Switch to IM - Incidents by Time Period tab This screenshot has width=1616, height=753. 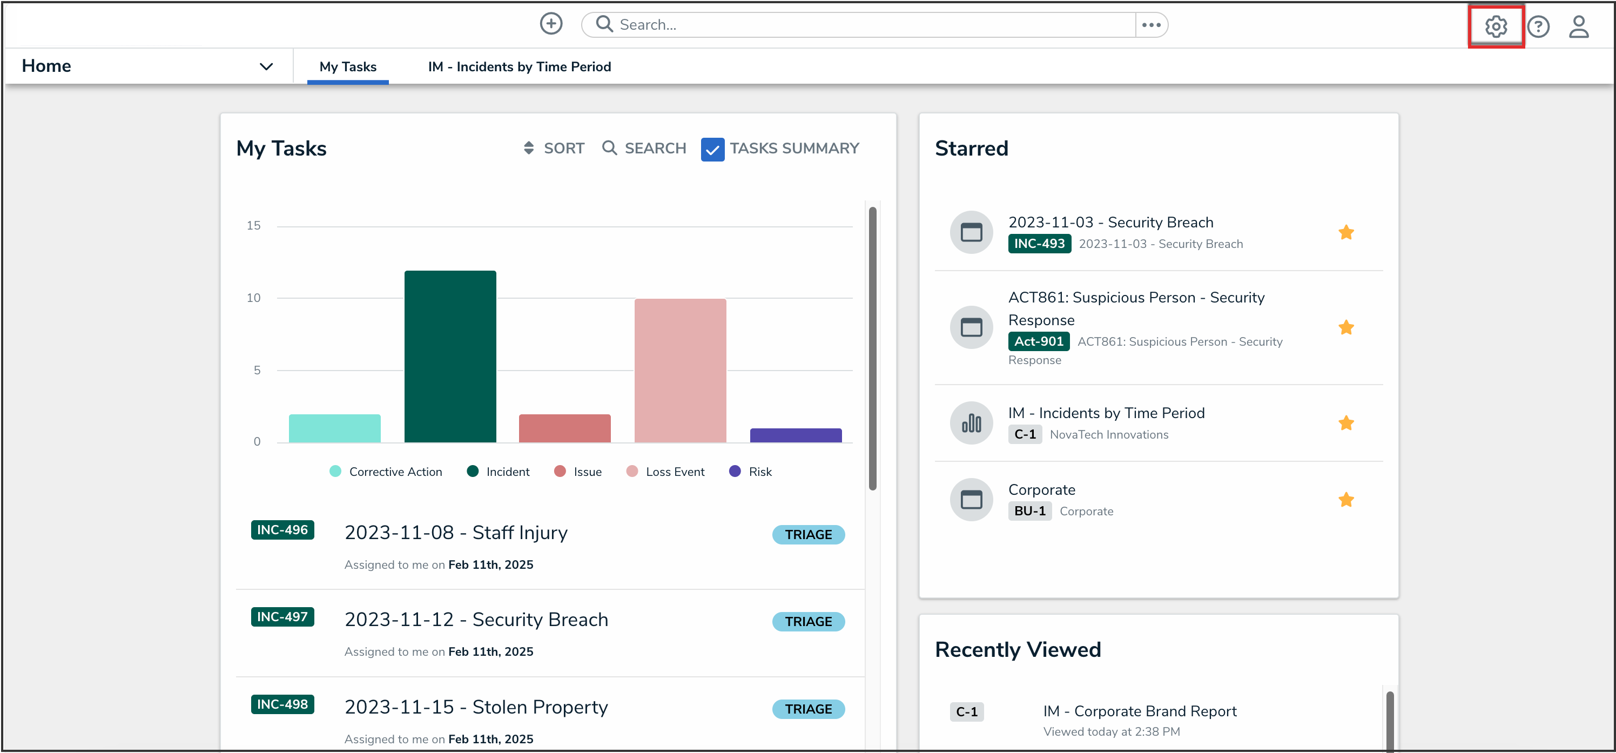coord(519,66)
